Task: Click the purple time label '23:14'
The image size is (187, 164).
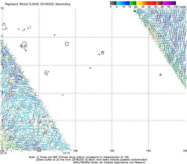Action: pos(4,153)
